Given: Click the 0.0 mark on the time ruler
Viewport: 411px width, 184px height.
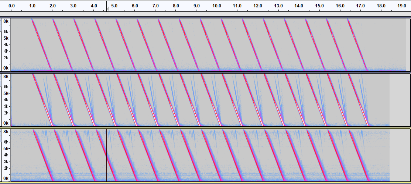Looking at the screenshot, I should point(11,6).
